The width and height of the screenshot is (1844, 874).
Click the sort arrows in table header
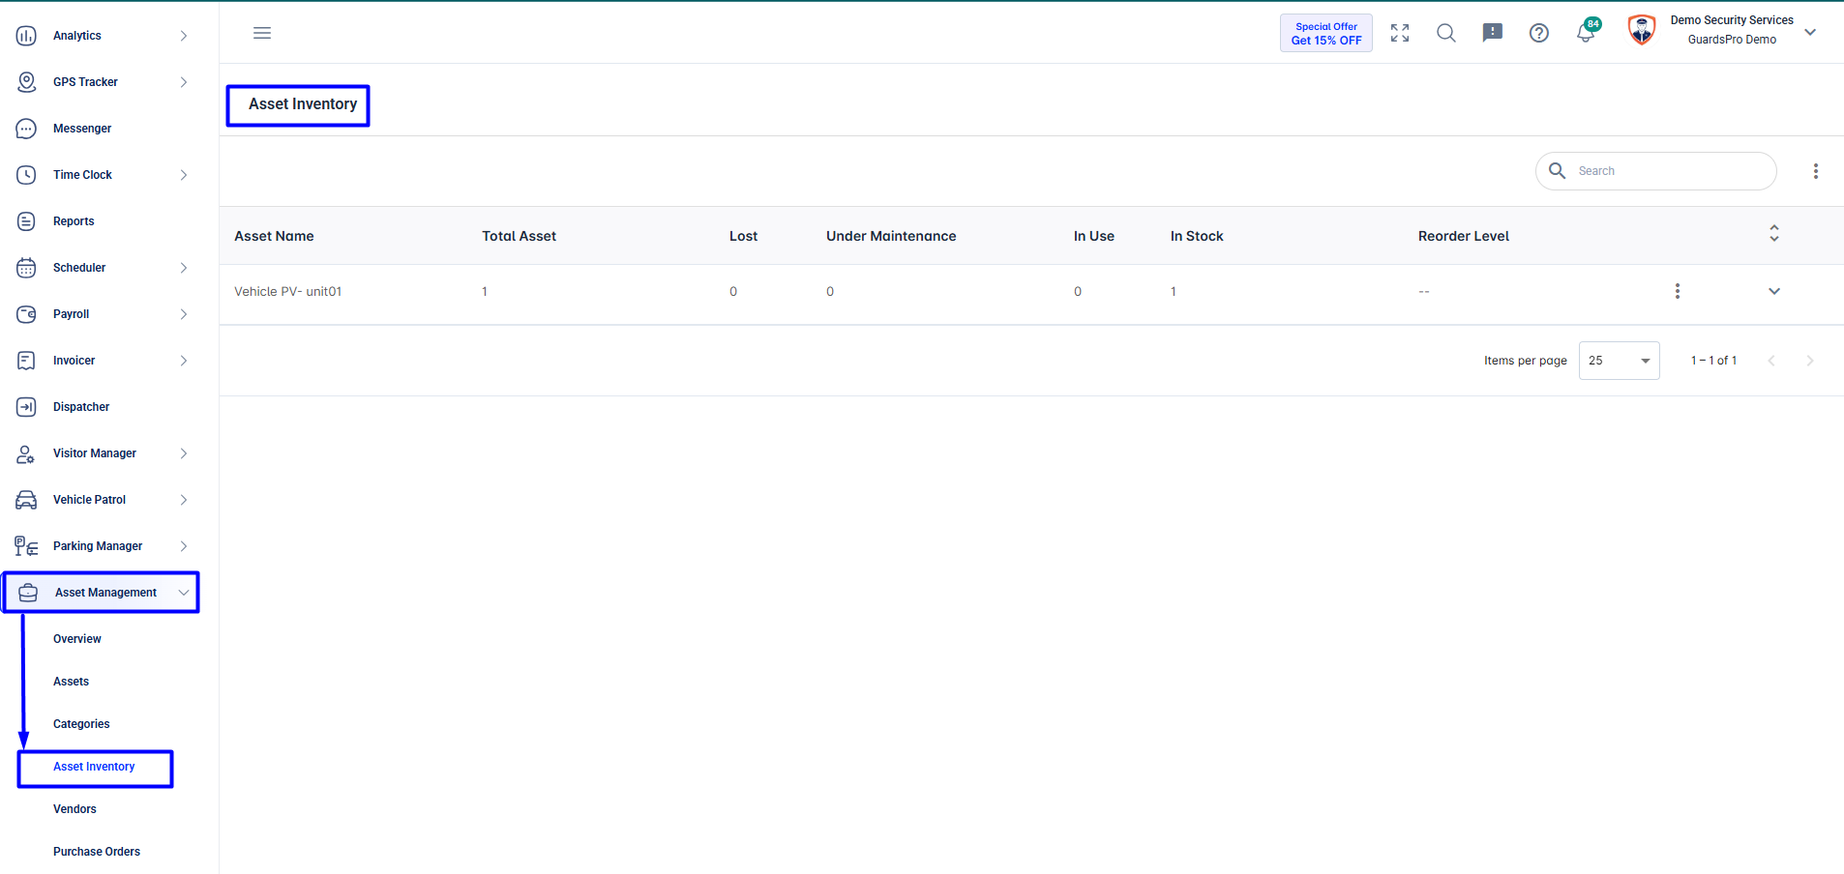click(1774, 233)
